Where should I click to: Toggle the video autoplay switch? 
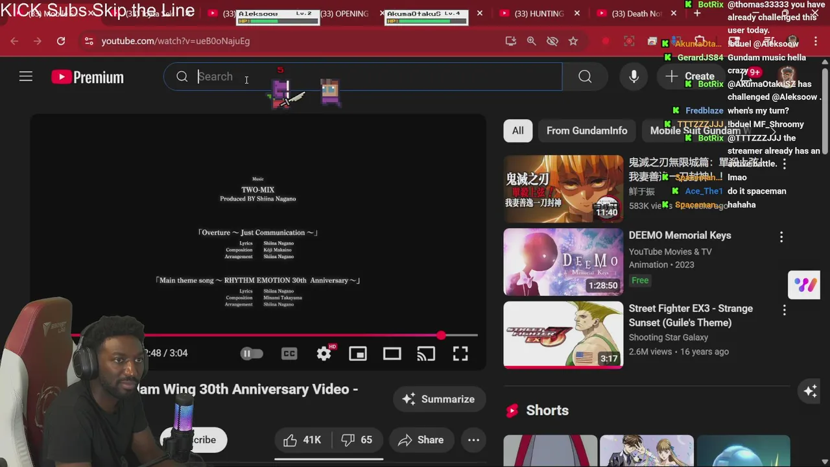point(252,353)
